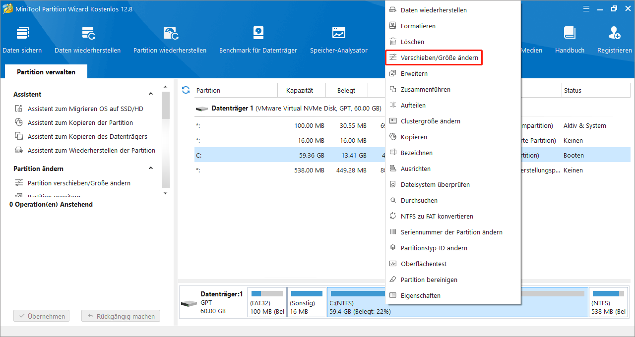Collapse the Partition ändern section
The height and width of the screenshot is (337, 635).
click(151, 168)
